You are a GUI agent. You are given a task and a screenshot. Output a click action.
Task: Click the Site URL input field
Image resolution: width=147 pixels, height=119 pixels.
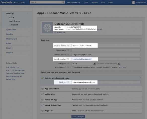[106, 82]
